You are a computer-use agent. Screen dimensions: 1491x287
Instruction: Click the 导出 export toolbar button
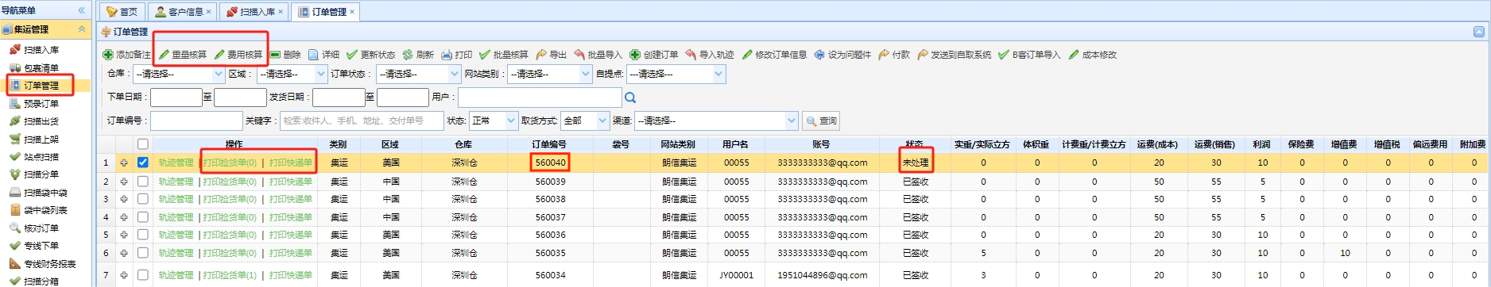[x=552, y=55]
